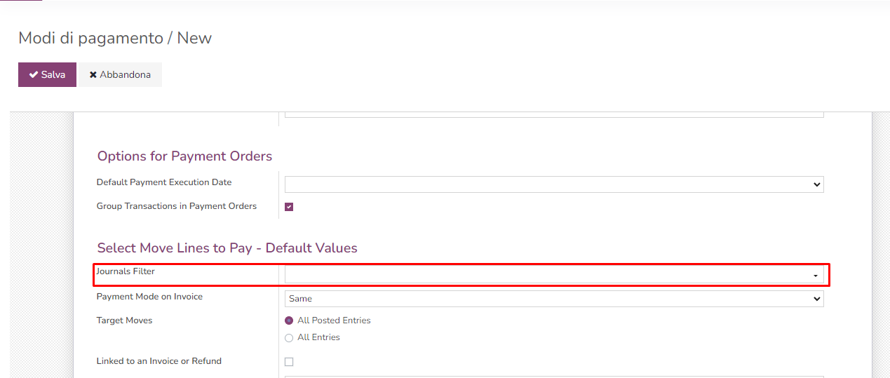Choose the All Entries radio button
Screen dimensions: 890x378
pyautogui.click(x=289, y=338)
